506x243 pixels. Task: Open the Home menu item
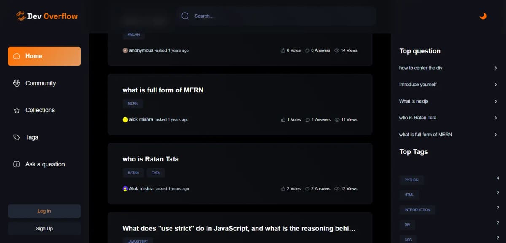click(44, 56)
